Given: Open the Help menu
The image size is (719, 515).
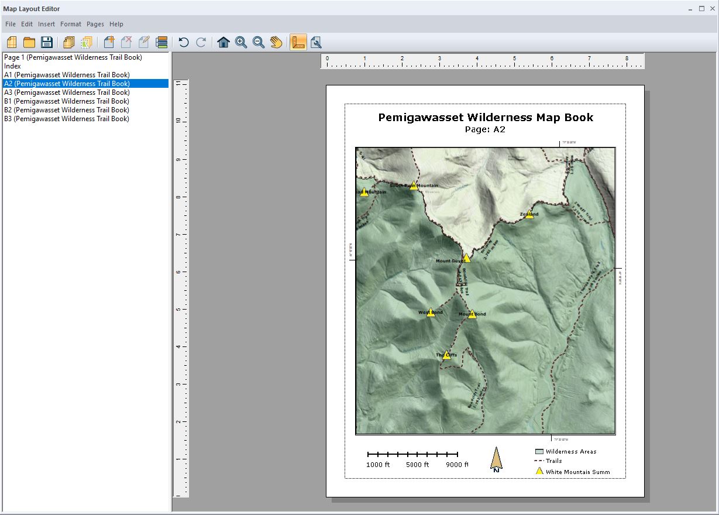Looking at the screenshot, I should pyautogui.click(x=116, y=24).
